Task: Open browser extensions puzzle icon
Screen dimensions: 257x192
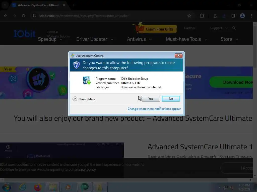Action: (202, 16)
